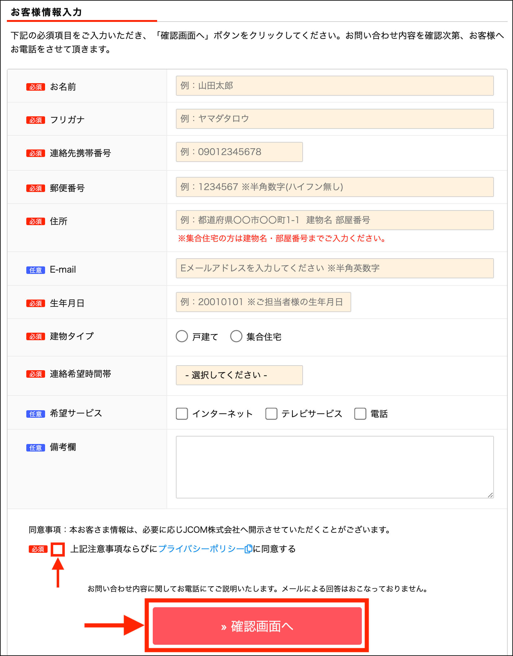This screenshot has width=513, height=656.
Task: Click the テレビサービス option label
Action: (x=312, y=414)
